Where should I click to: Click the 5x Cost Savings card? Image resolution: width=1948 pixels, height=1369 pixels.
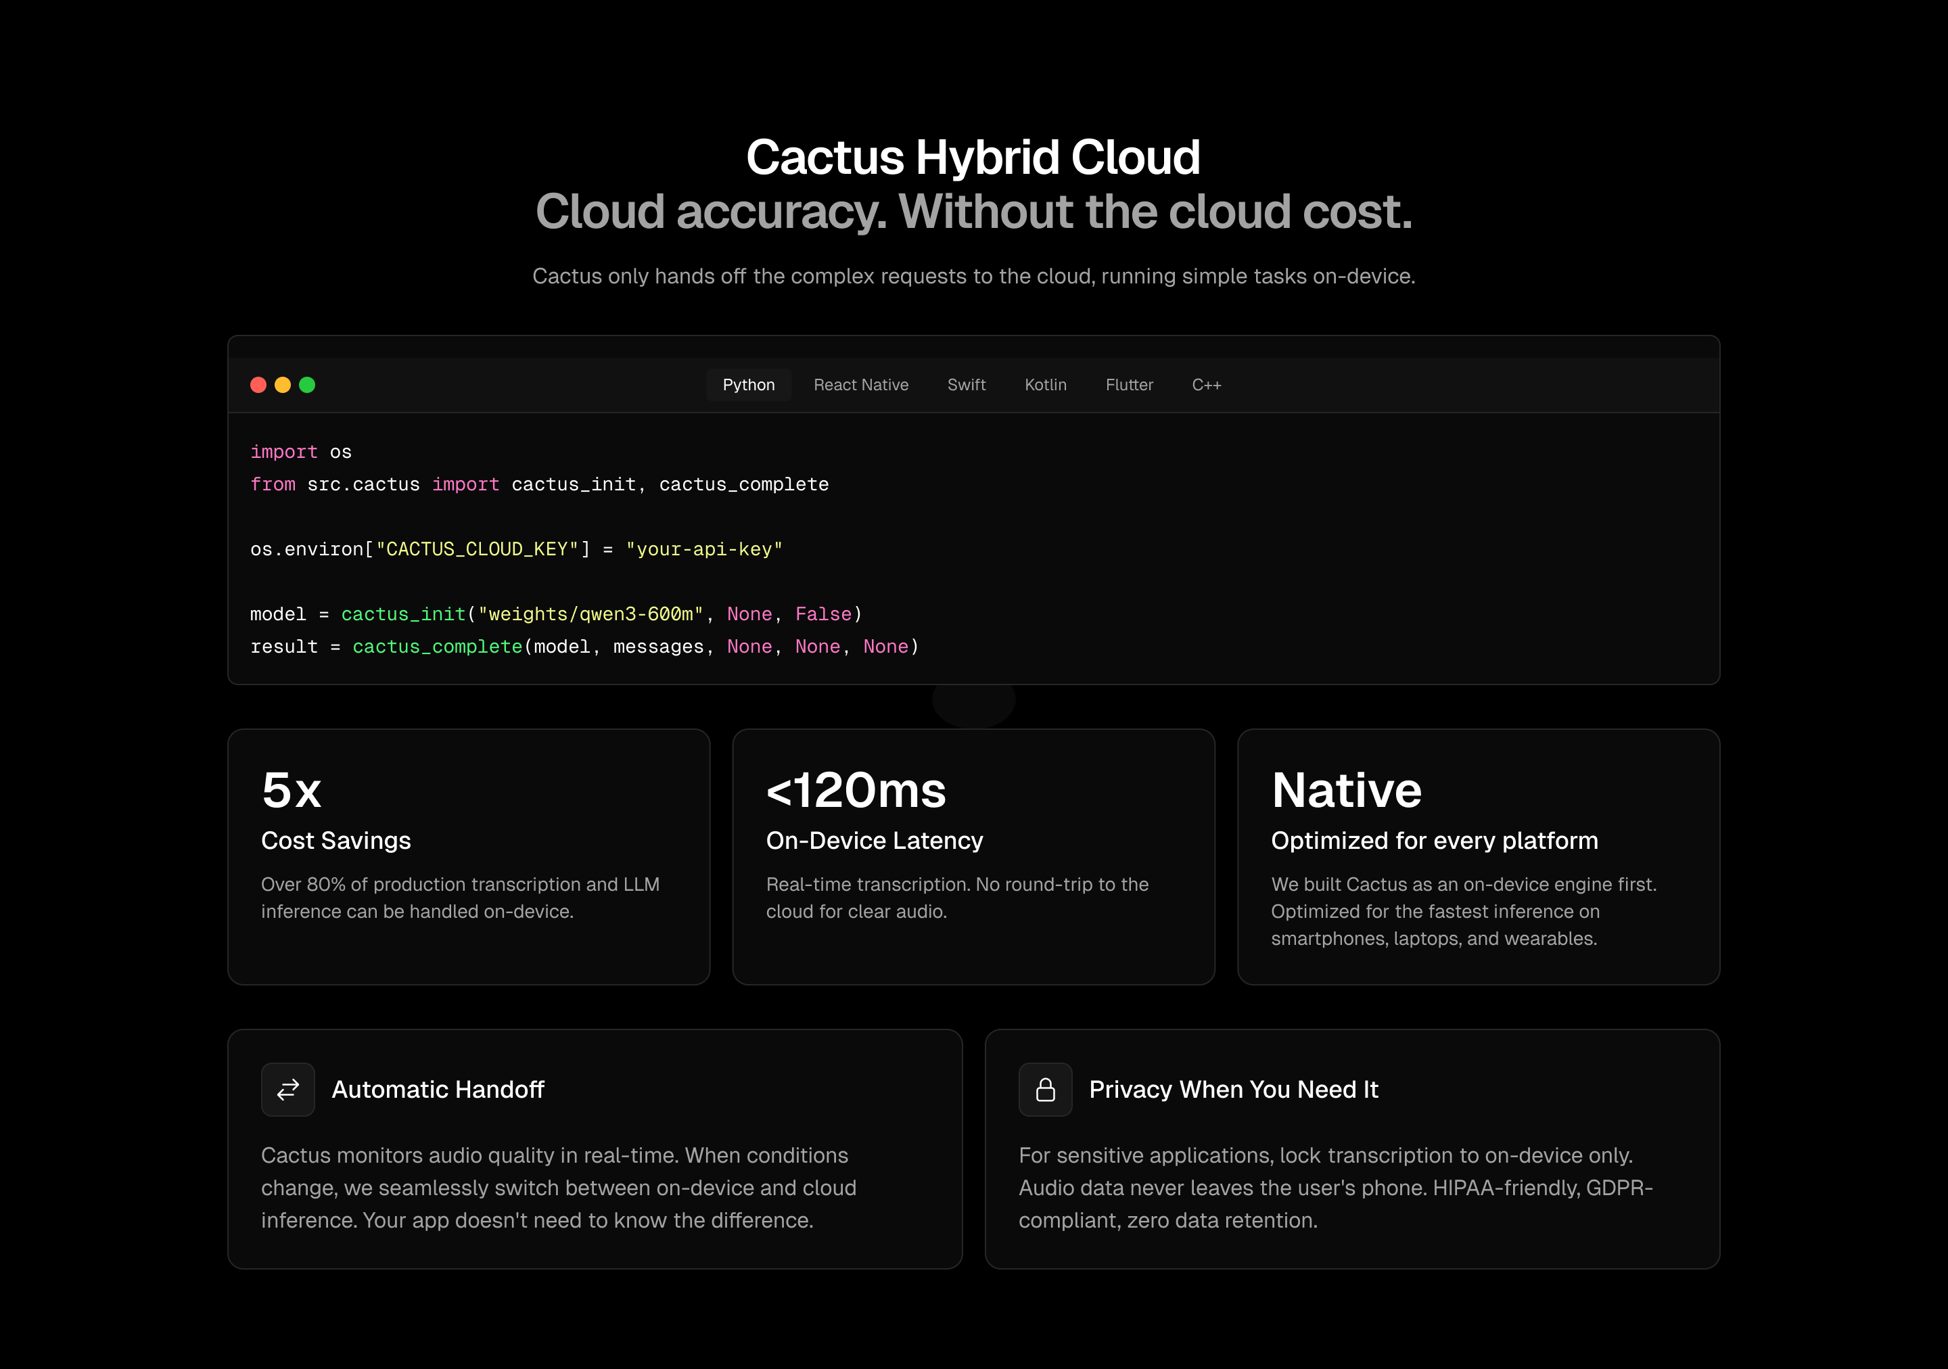click(x=469, y=857)
